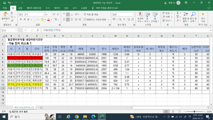Screen dimensions: 213x120
Task: Open Sort and Filter menu
Action: point(186,17)
